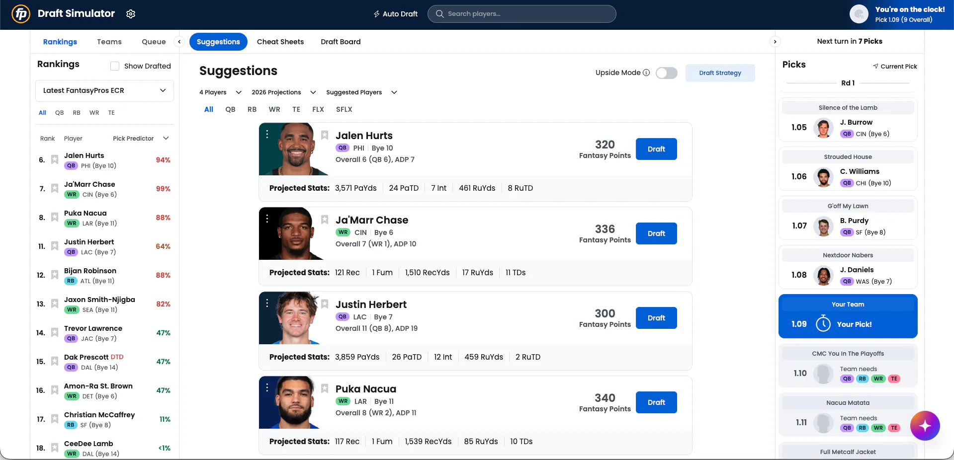Open three-dot menu on Jalen Hurts card
This screenshot has width=954, height=460.
click(x=267, y=134)
